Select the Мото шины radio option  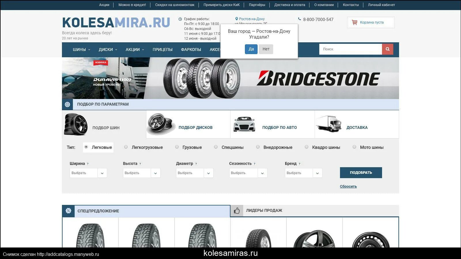point(354,147)
